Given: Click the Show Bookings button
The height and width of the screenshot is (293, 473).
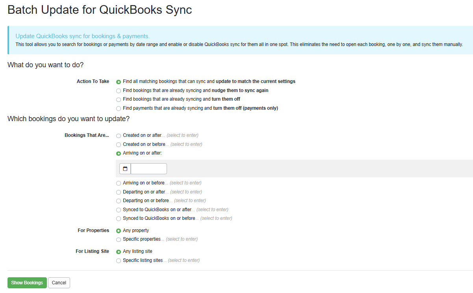Looking at the screenshot, I should 27,282.
